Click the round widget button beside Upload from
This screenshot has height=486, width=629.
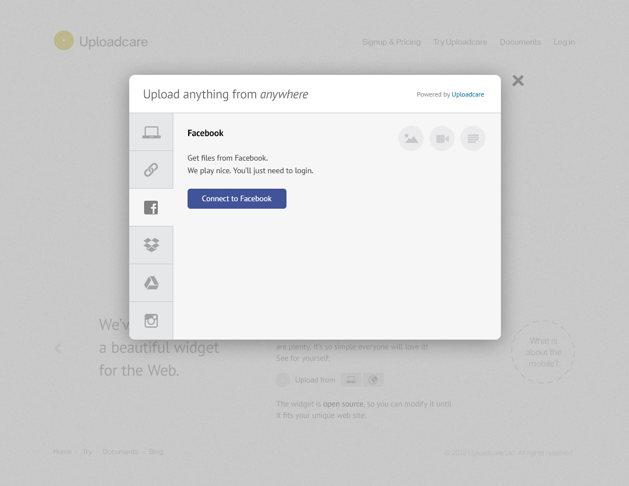point(283,380)
